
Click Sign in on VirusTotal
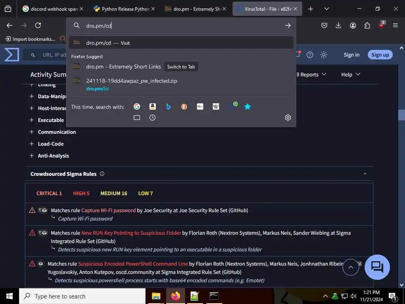351,55
